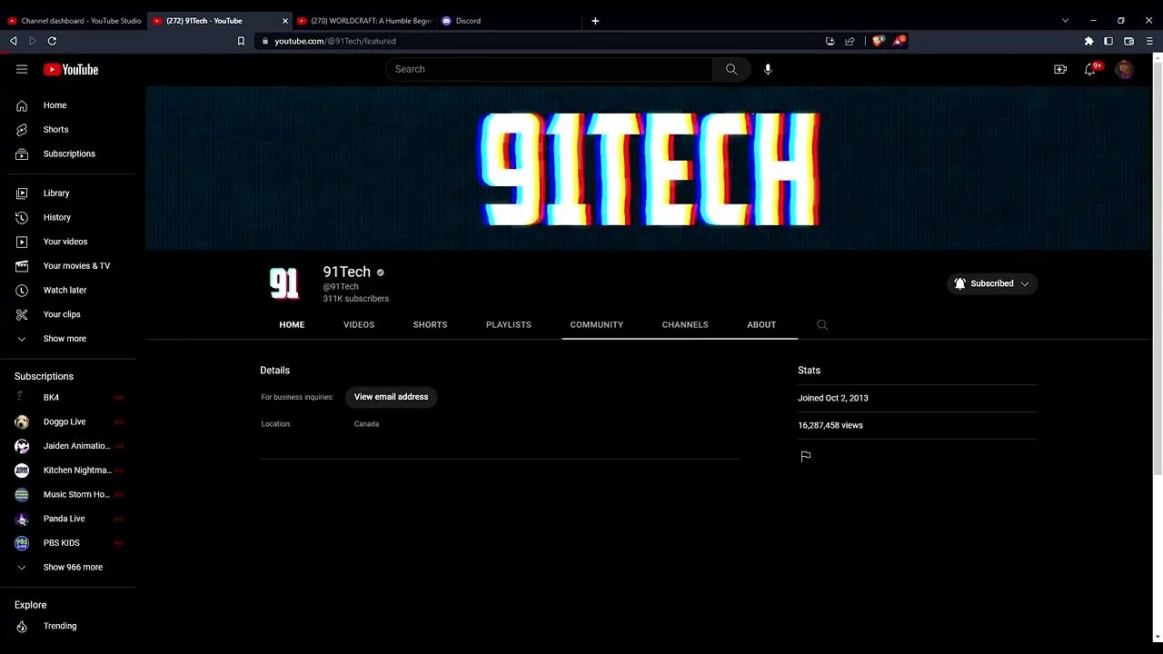This screenshot has width=1163, height=654.
Task: Click 'Joined Oct 2, 2013' text
Action: [x=833, y=398]
